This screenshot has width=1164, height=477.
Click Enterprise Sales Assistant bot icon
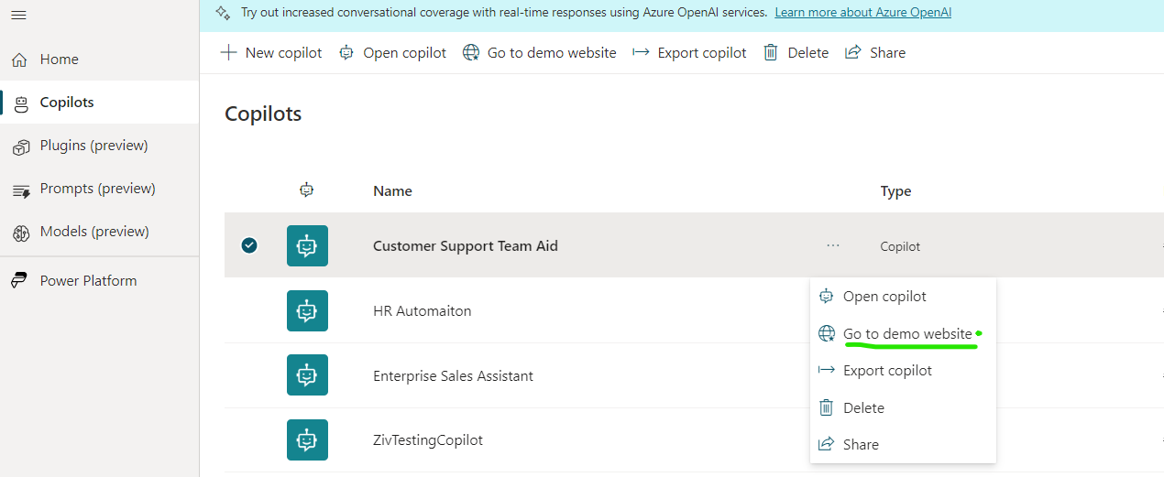tap(307, 375)
